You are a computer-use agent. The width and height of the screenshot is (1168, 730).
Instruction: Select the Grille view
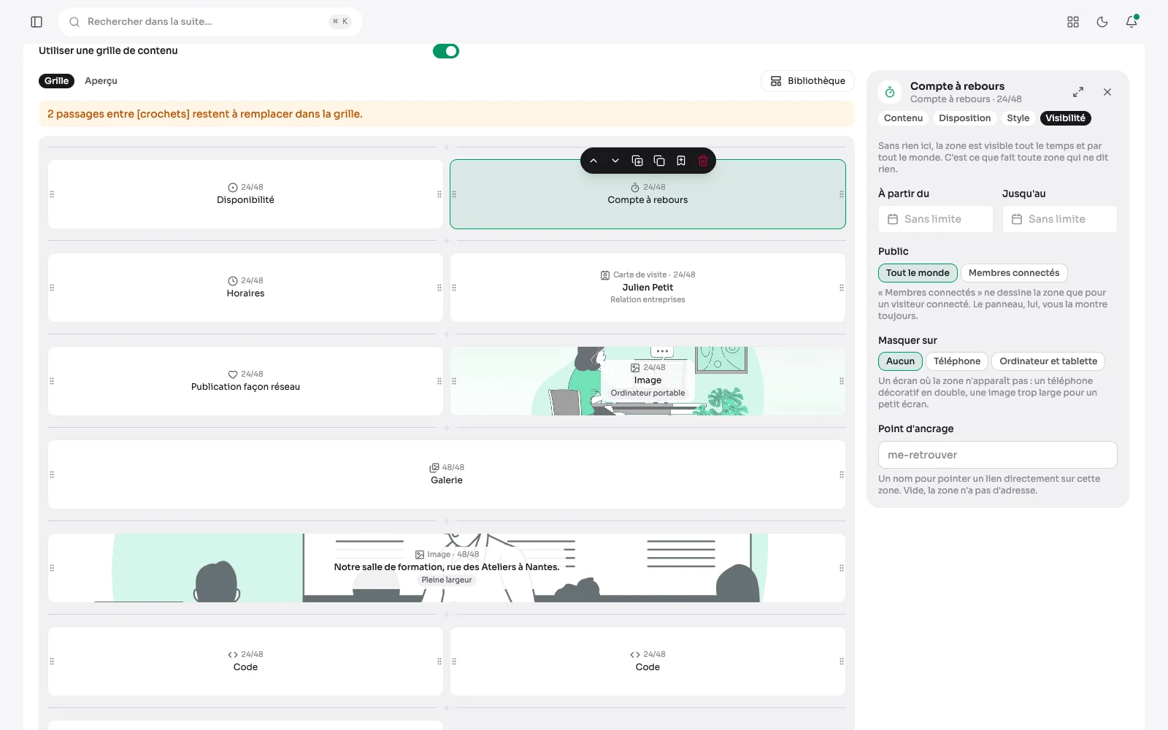[56, 81]
